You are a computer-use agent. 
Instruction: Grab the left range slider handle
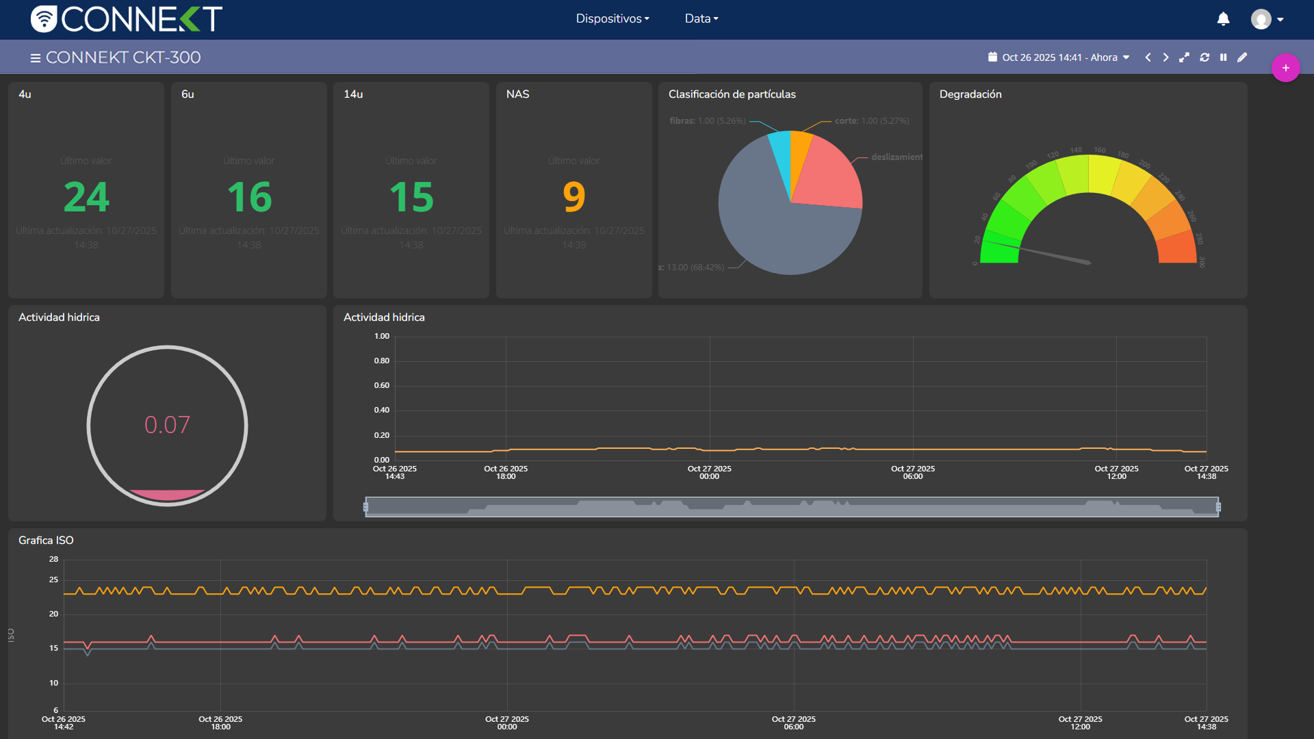[x=366, y=507]
